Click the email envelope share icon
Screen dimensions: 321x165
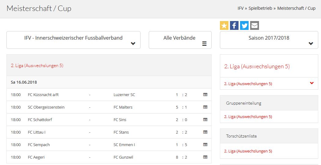click(254, 26)
